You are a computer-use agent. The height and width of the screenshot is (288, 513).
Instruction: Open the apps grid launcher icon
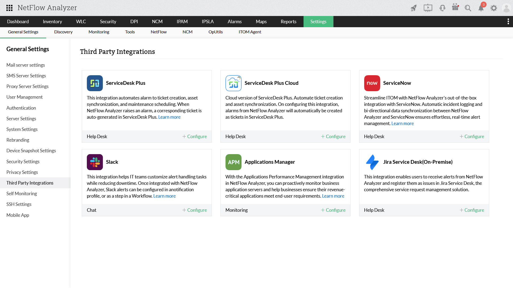point(9,8)
